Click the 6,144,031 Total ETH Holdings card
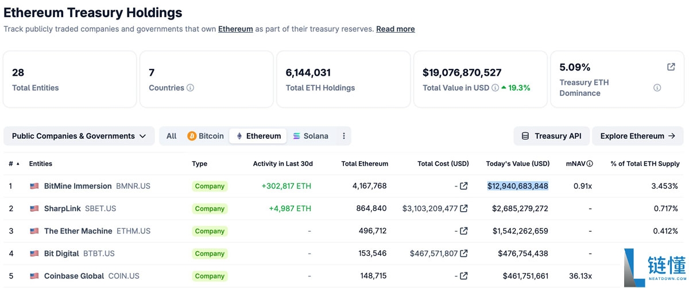 tap(343, 79)
